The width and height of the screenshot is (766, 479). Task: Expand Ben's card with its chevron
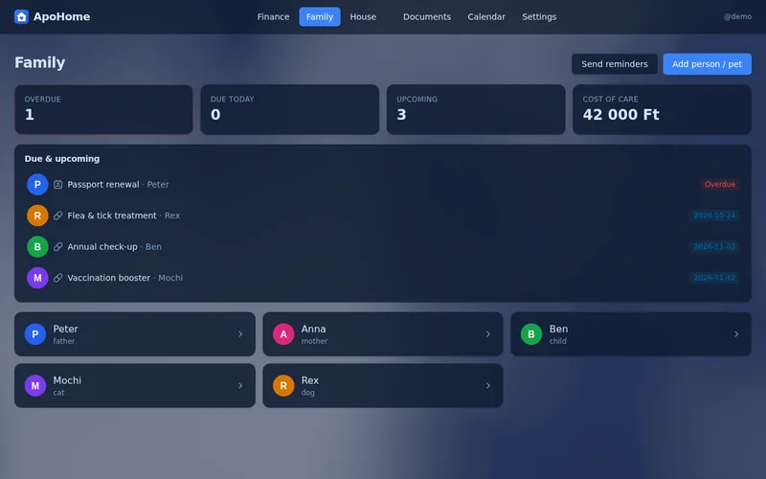[x=736, y=334]
